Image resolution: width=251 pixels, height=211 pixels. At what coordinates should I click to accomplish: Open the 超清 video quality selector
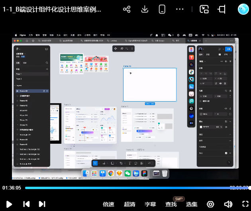coord(129,204)
